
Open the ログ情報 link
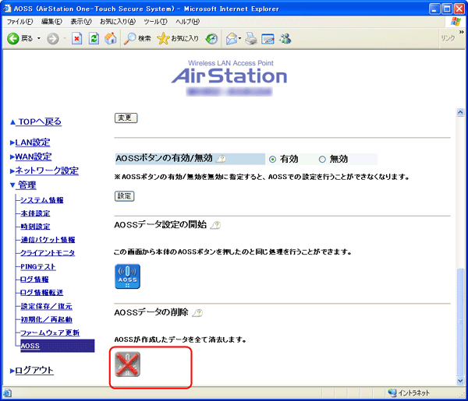pos(34,280)
